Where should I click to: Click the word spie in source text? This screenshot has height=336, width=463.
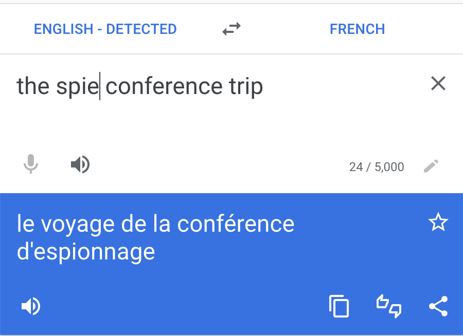tap(77, 87)
